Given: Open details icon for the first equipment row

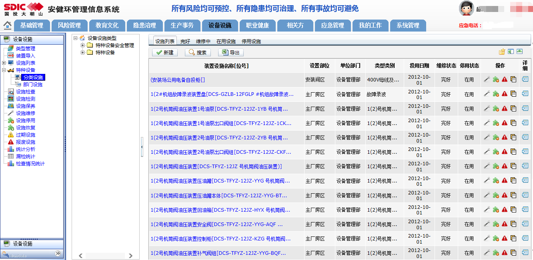Looking at the screenshot, I should 525,79.
